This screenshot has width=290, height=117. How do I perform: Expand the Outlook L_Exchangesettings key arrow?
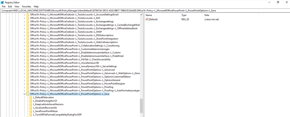tap(24, 21)
